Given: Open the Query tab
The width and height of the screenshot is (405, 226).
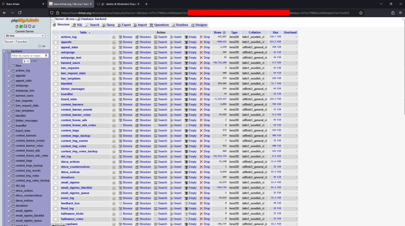Looking at the screenshot, I should 108,25.
